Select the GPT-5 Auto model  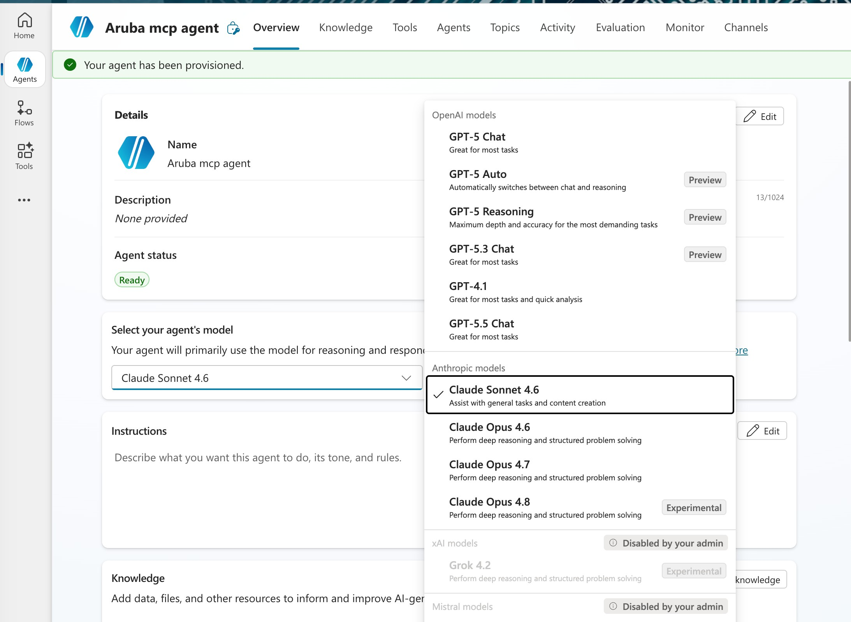click(x=580, y=180)
